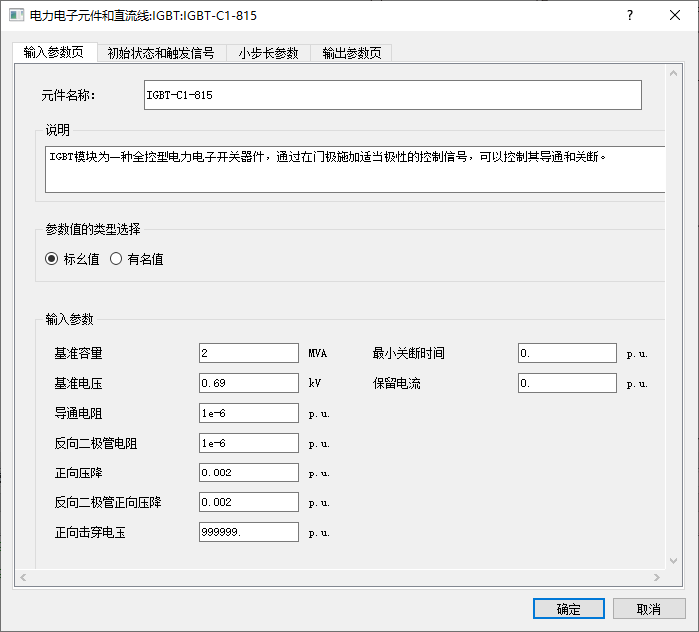The height and width of the screenshot is (632, 699).
Task: Select the 标幺值 radio button
Action: coord(52,259)
